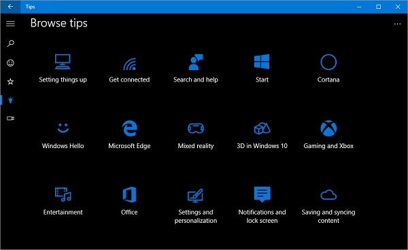Click the "Microsoft Edge" label
Image resolution: width=408 pixels, height=250 pixels.
[x=129, y=146]
